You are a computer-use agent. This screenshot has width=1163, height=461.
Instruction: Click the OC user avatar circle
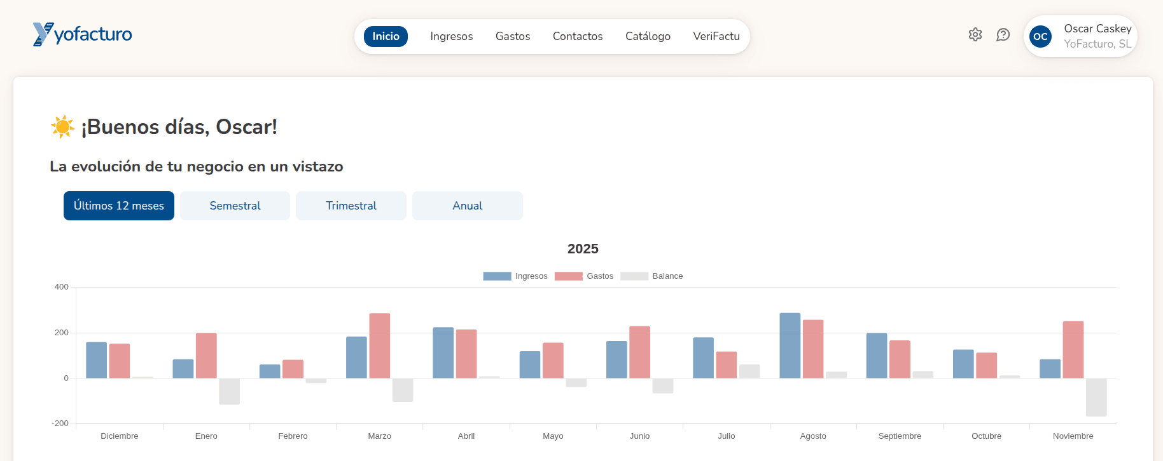click(x=1040, y=37)
